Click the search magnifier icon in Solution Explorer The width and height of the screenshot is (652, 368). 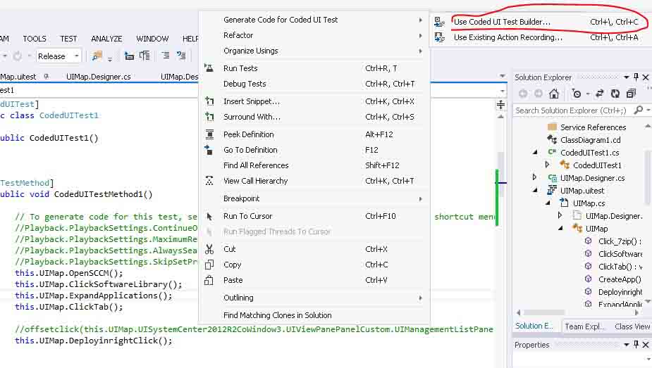tap(638, 110)
